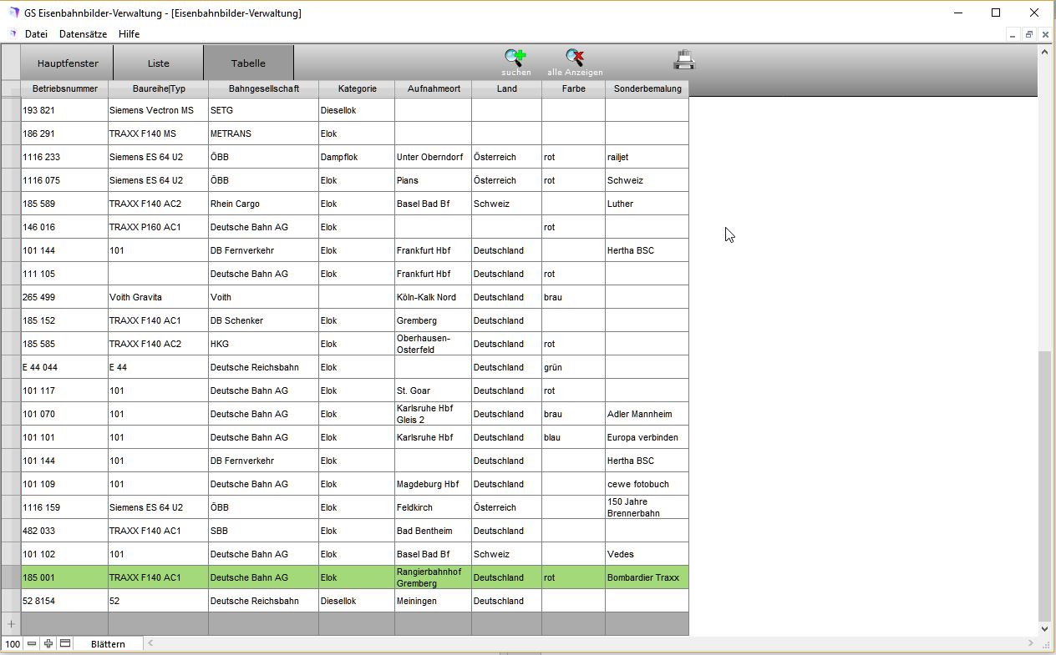Screen dimensions: 1056x655
Task: Open the Datei menu
Action: click(x=36, y=34)
